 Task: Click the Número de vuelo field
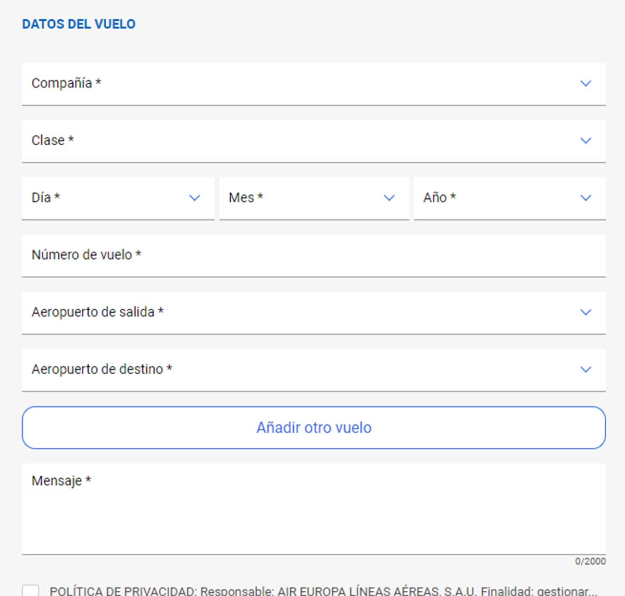tap(312, 255)
